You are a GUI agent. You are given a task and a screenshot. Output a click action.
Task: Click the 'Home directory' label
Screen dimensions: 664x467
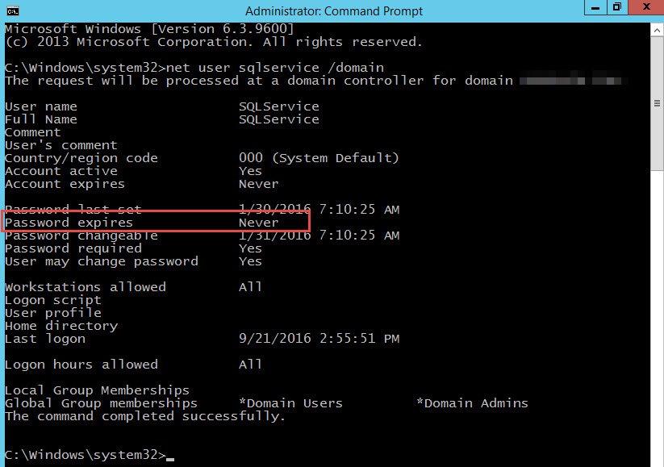point(61,326)
